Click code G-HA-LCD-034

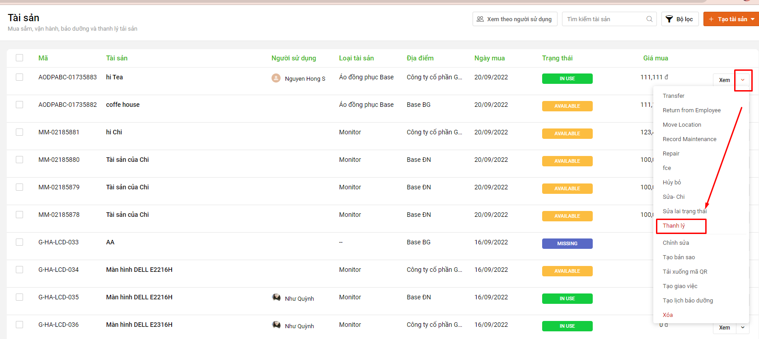coord(58,270)
